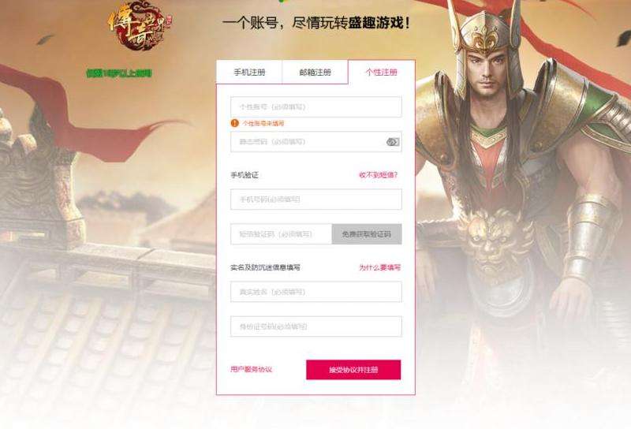Click the 短信验证码 input field
Viewport: 631px width, 429px height.
pos(282,234)
